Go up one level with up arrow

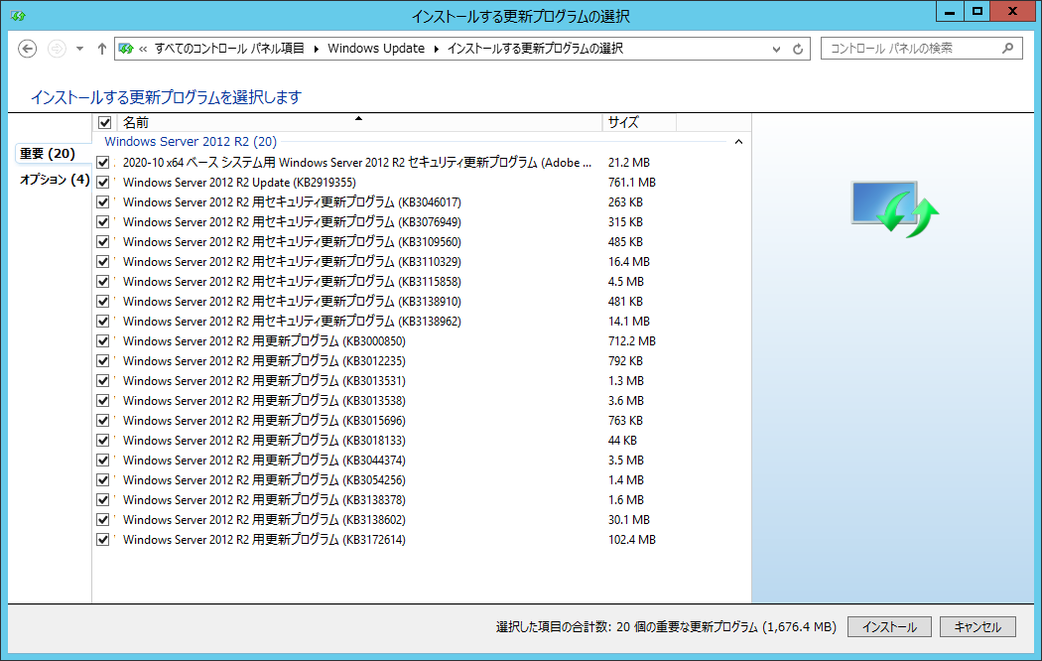tap(101, 49)
